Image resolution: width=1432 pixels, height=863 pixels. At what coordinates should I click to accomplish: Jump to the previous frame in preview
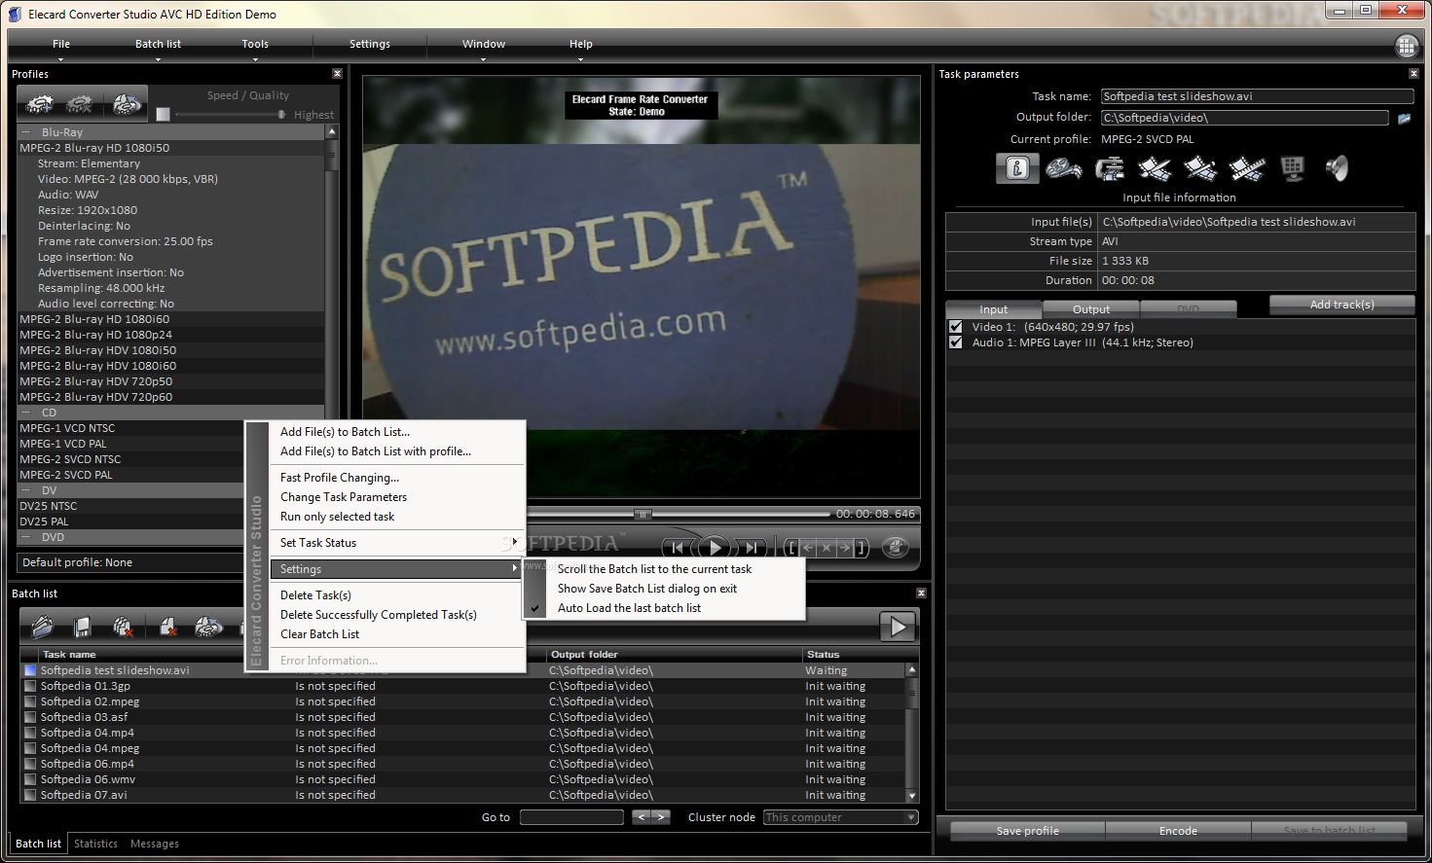pyautogui.click(x=678, y=548)
